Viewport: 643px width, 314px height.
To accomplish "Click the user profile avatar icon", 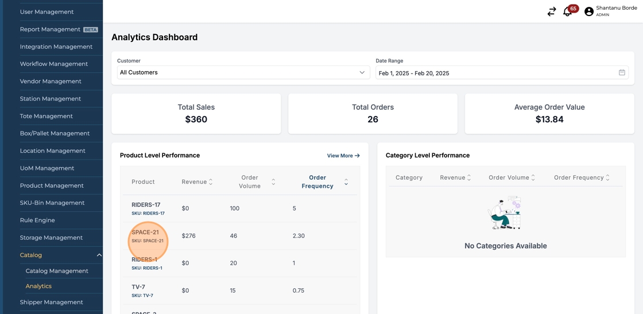I will coord(588,11).
